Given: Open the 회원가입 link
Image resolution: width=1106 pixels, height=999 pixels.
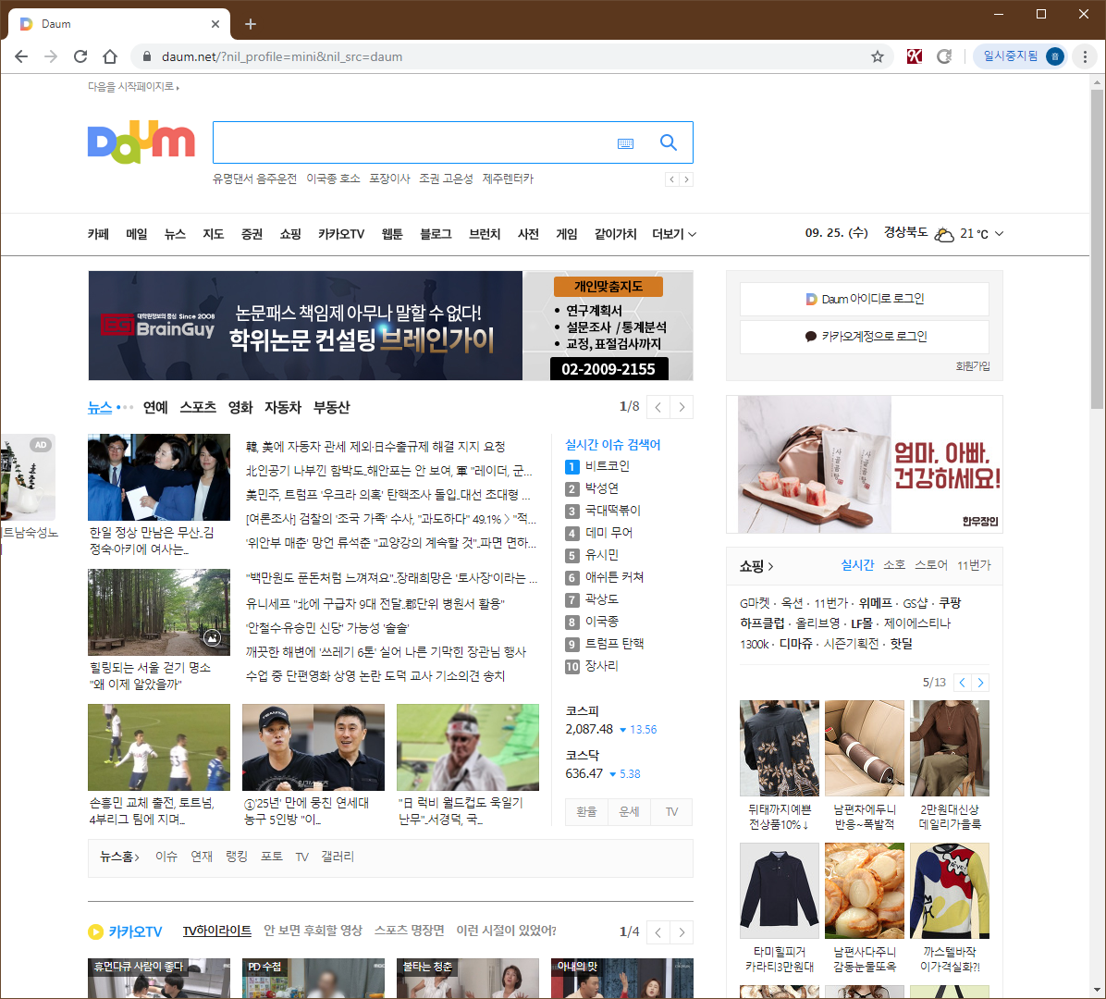Looking at the screenshot, I should [973, 366].
